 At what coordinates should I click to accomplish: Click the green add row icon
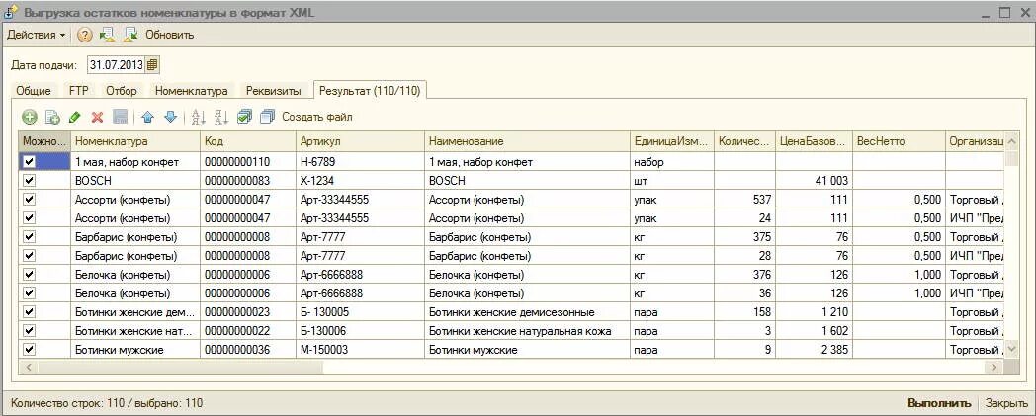pos(30,117)
